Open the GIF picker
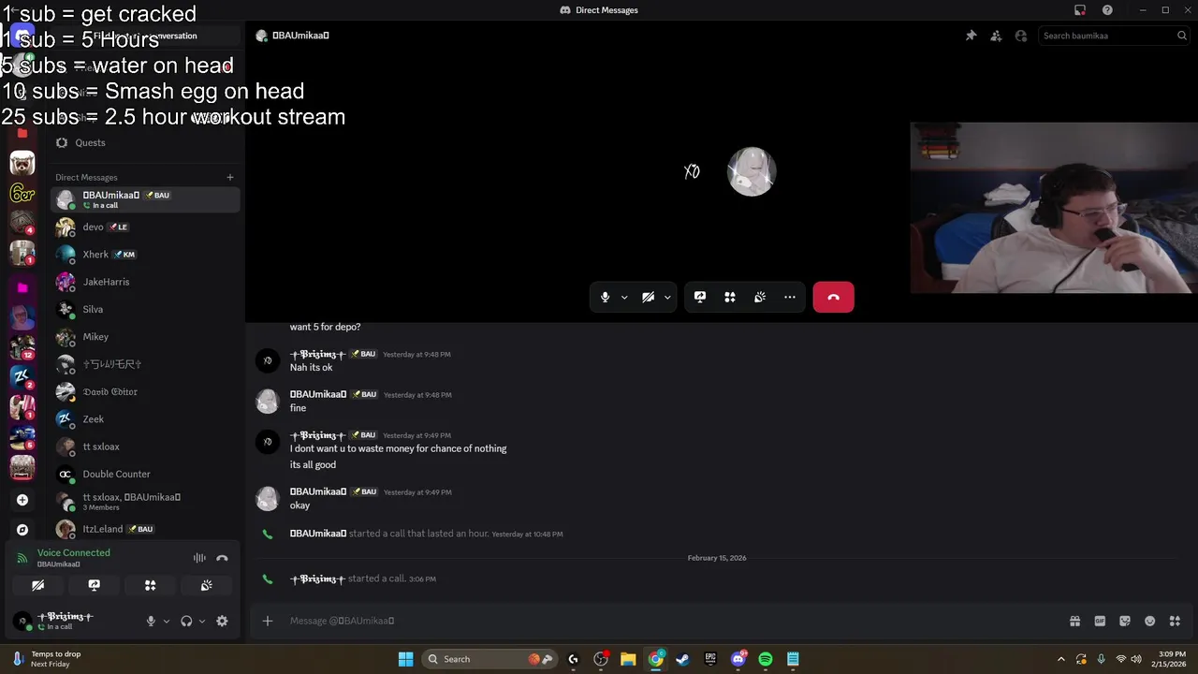The image size is (1198, 674). tap(1100, 621)
